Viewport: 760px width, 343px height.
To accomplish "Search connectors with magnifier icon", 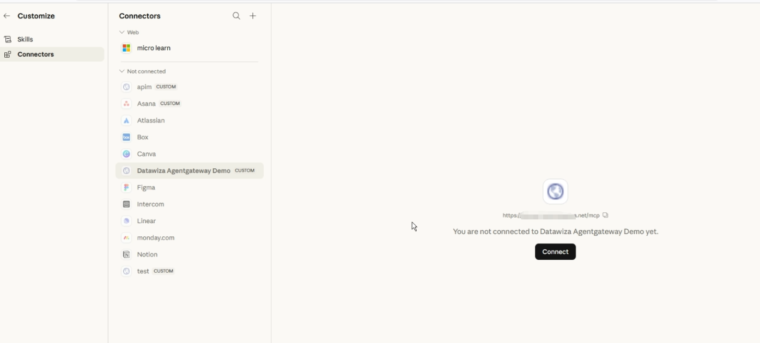I will (x=236, y=16).
